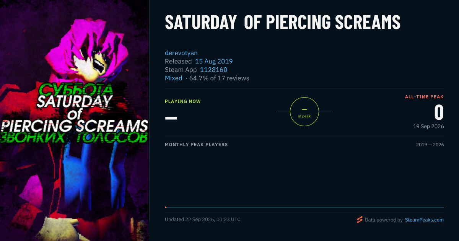The image size is (459, 241).
Task: Open Steam App ID 1128160 link
Action: (213, 70)
